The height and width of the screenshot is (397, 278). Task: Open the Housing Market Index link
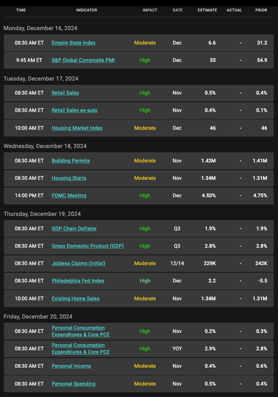[x=77, y=128]
